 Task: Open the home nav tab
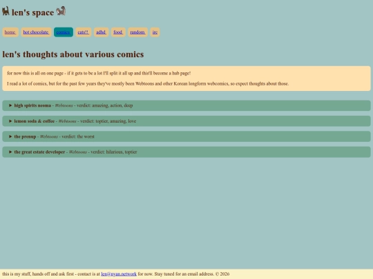(10, 32)
